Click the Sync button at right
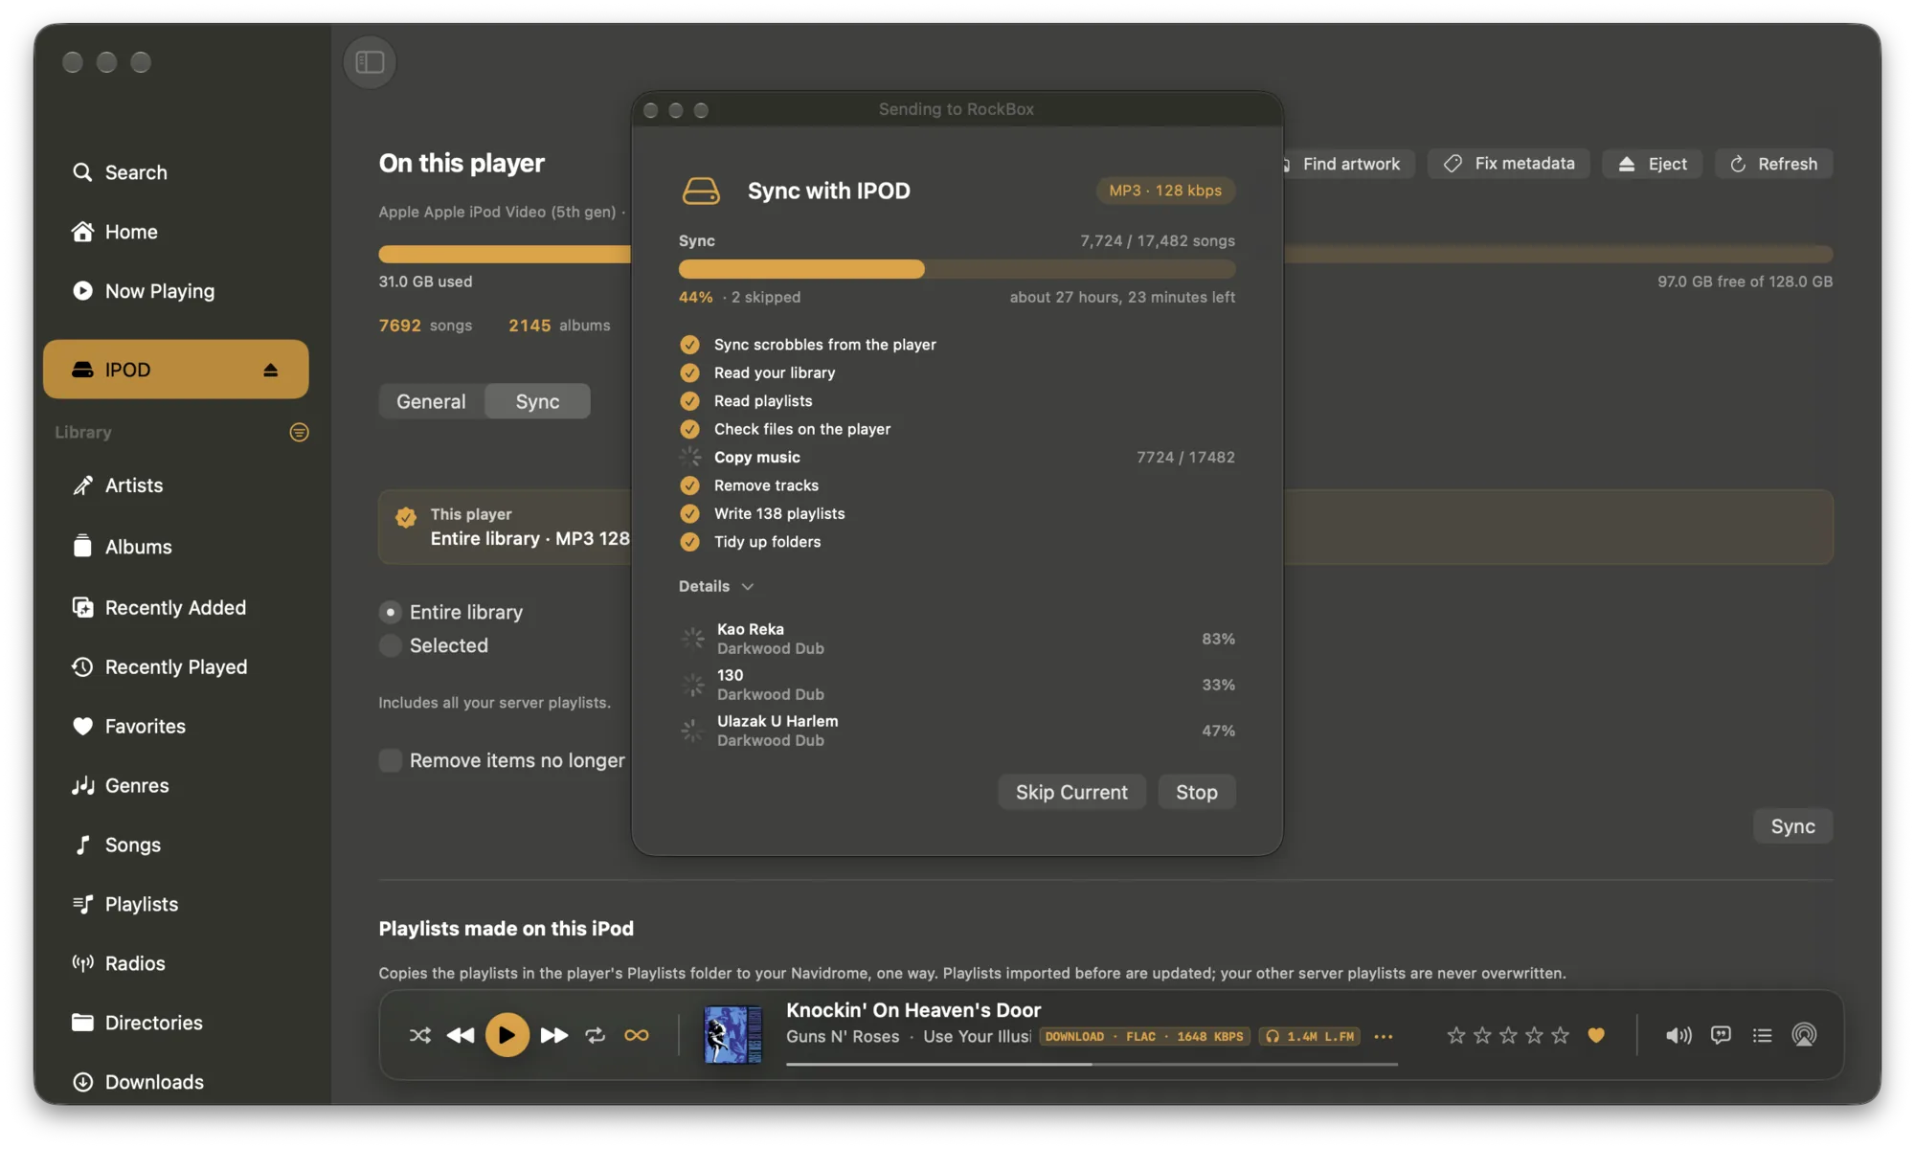The height and width of the screenshot is (1149, 1915). [1792, 827]
